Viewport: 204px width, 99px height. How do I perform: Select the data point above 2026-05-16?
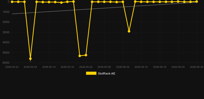tap(67, 2)
